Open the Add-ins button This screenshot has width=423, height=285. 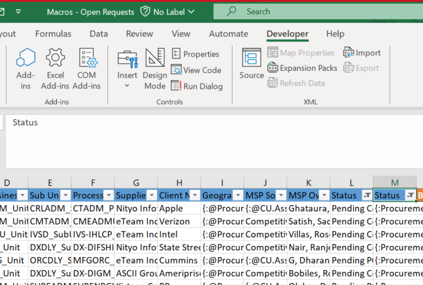point(25,69)
